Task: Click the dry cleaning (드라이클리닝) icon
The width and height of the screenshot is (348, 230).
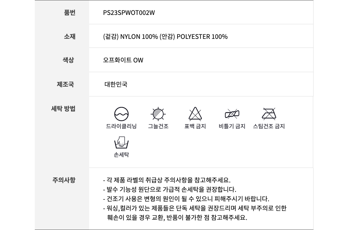Action: click(x=121, y=114)
